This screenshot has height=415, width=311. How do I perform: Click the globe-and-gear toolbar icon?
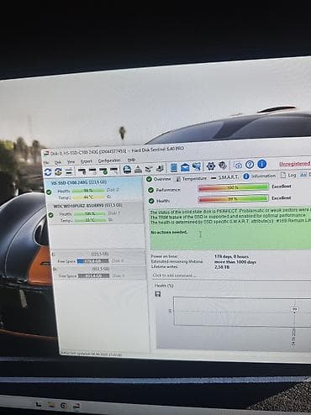pos(223,165)
